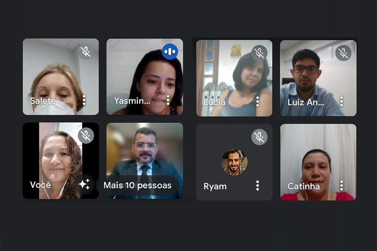This screenshot has width=377, height=251.
Task: Open three-dot options for Salete
Action: click(x=84, y=100)
